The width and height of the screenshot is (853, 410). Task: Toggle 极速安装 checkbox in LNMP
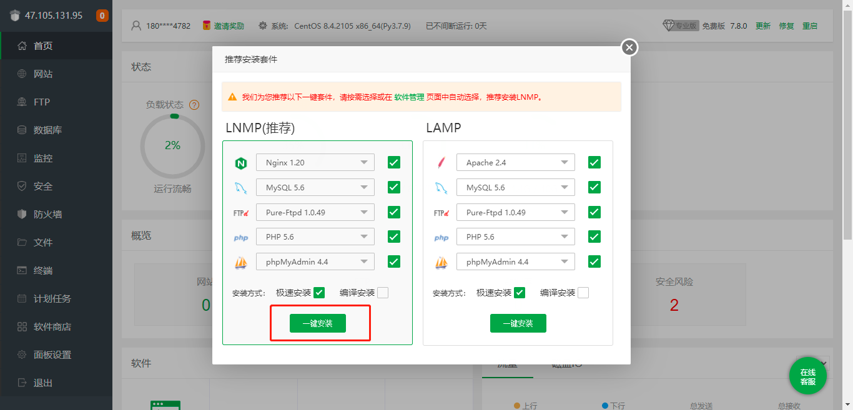(x=319, y=293)
